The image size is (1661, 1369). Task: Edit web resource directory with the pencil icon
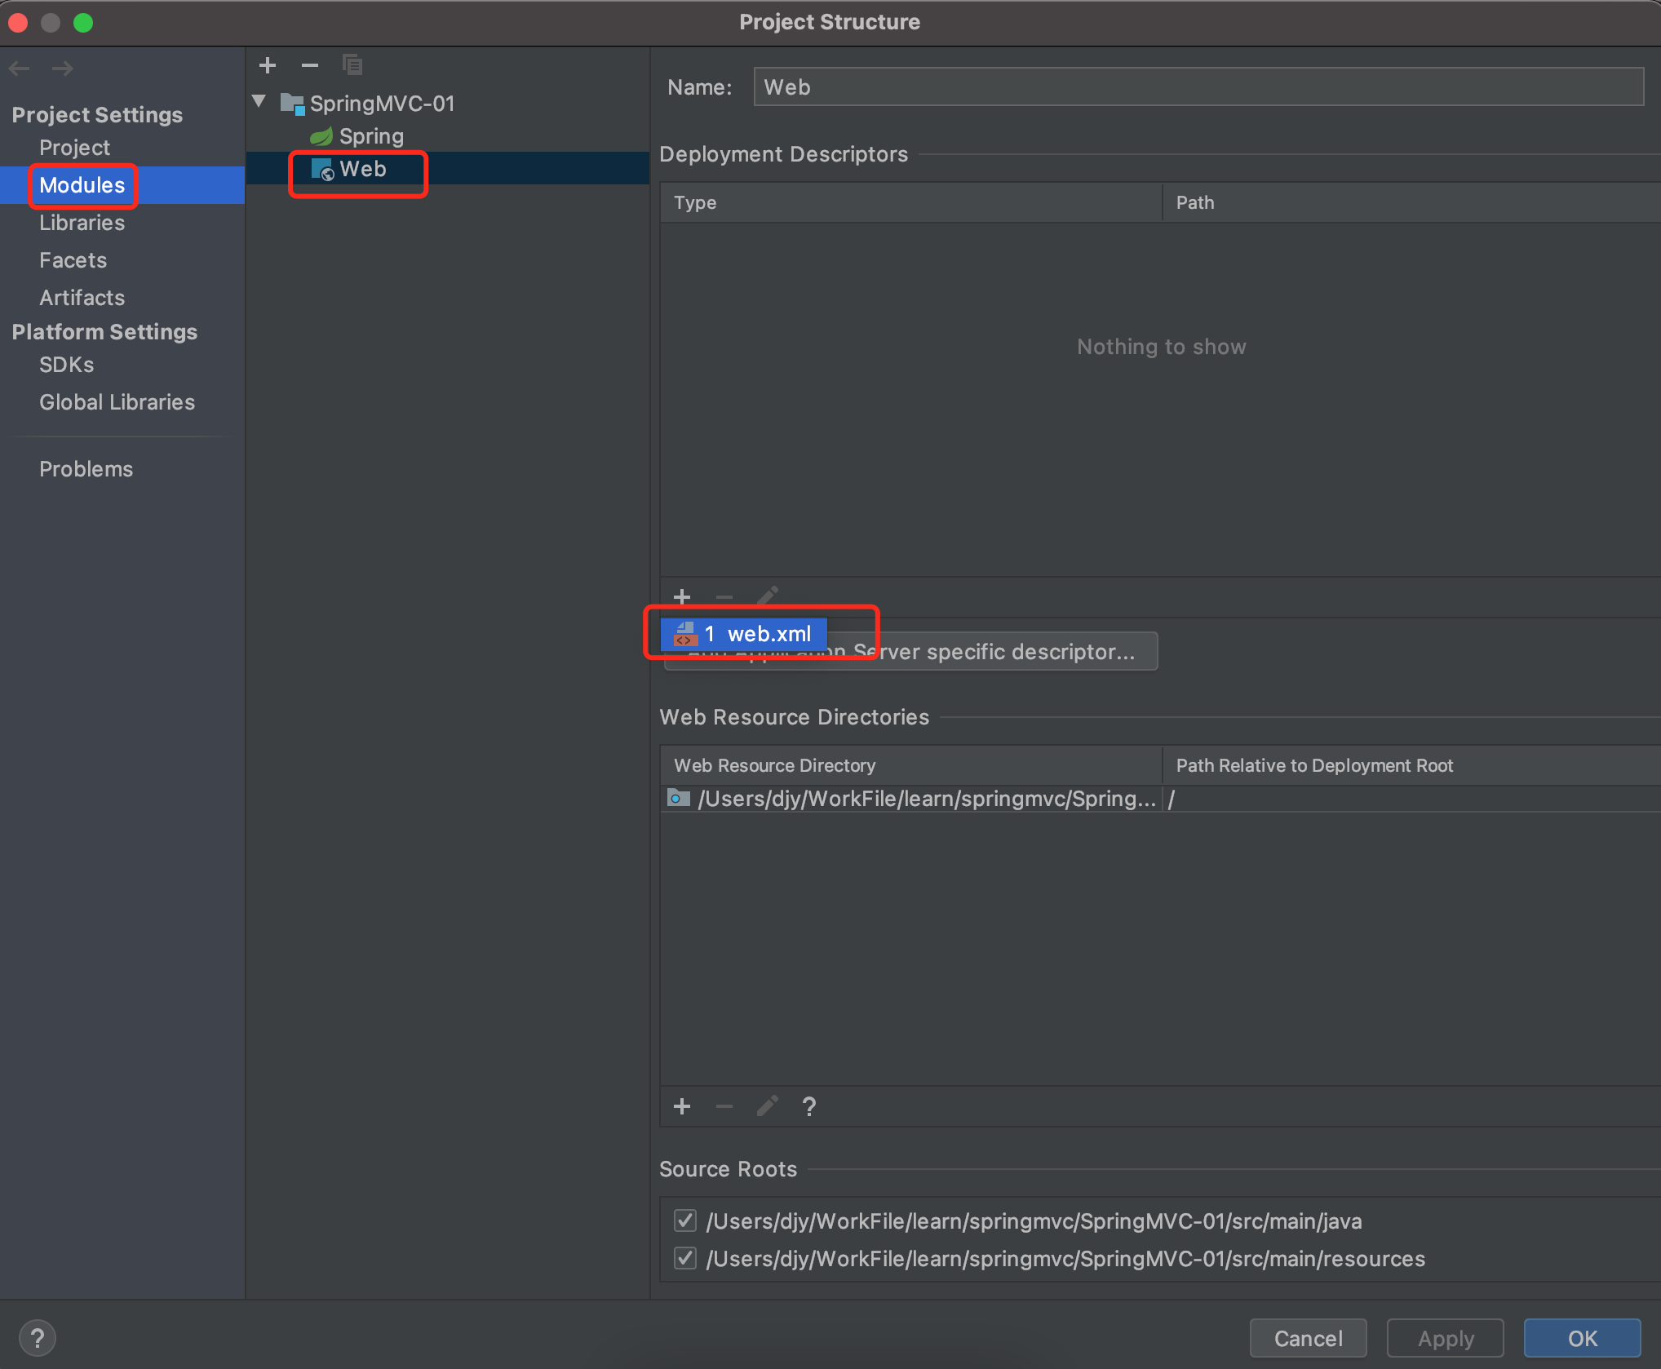767,1106
